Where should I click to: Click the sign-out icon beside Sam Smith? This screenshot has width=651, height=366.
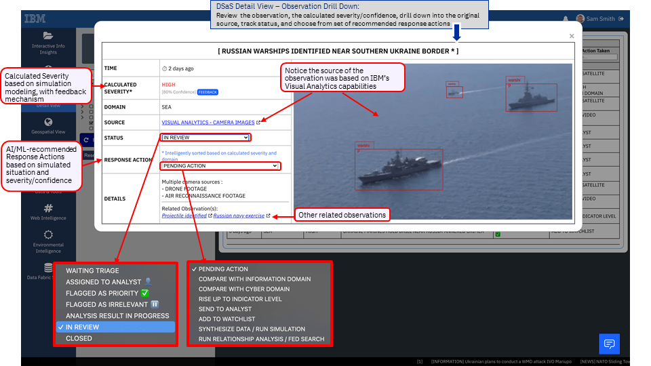(x=622, y=19)
